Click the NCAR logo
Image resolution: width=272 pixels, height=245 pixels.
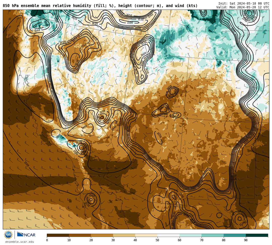click(x=26, y=234)
